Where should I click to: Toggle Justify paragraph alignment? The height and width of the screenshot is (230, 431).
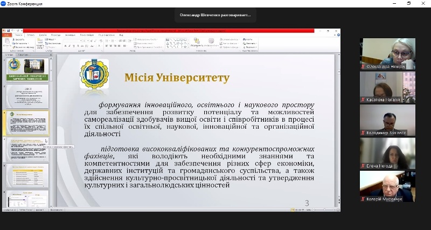tap(119, 46)
